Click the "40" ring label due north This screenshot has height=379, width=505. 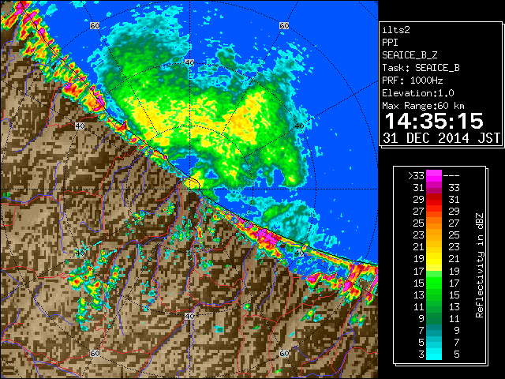click(189, 63)
